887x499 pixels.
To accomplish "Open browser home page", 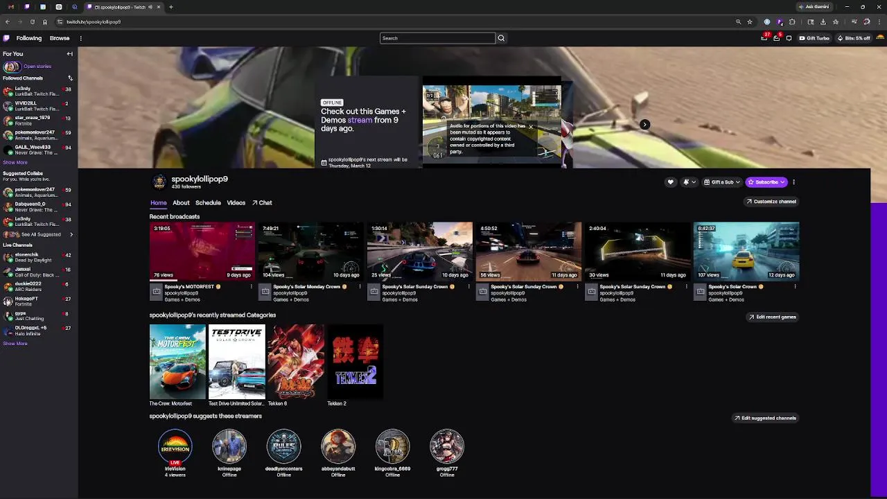I will [45, 21].
